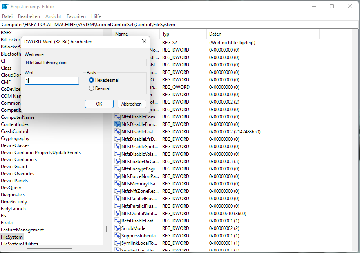Screen dimensions: 360x253
Task: Click the Registry Editor app icon in title bar
Action: click(x=5, y=6)
